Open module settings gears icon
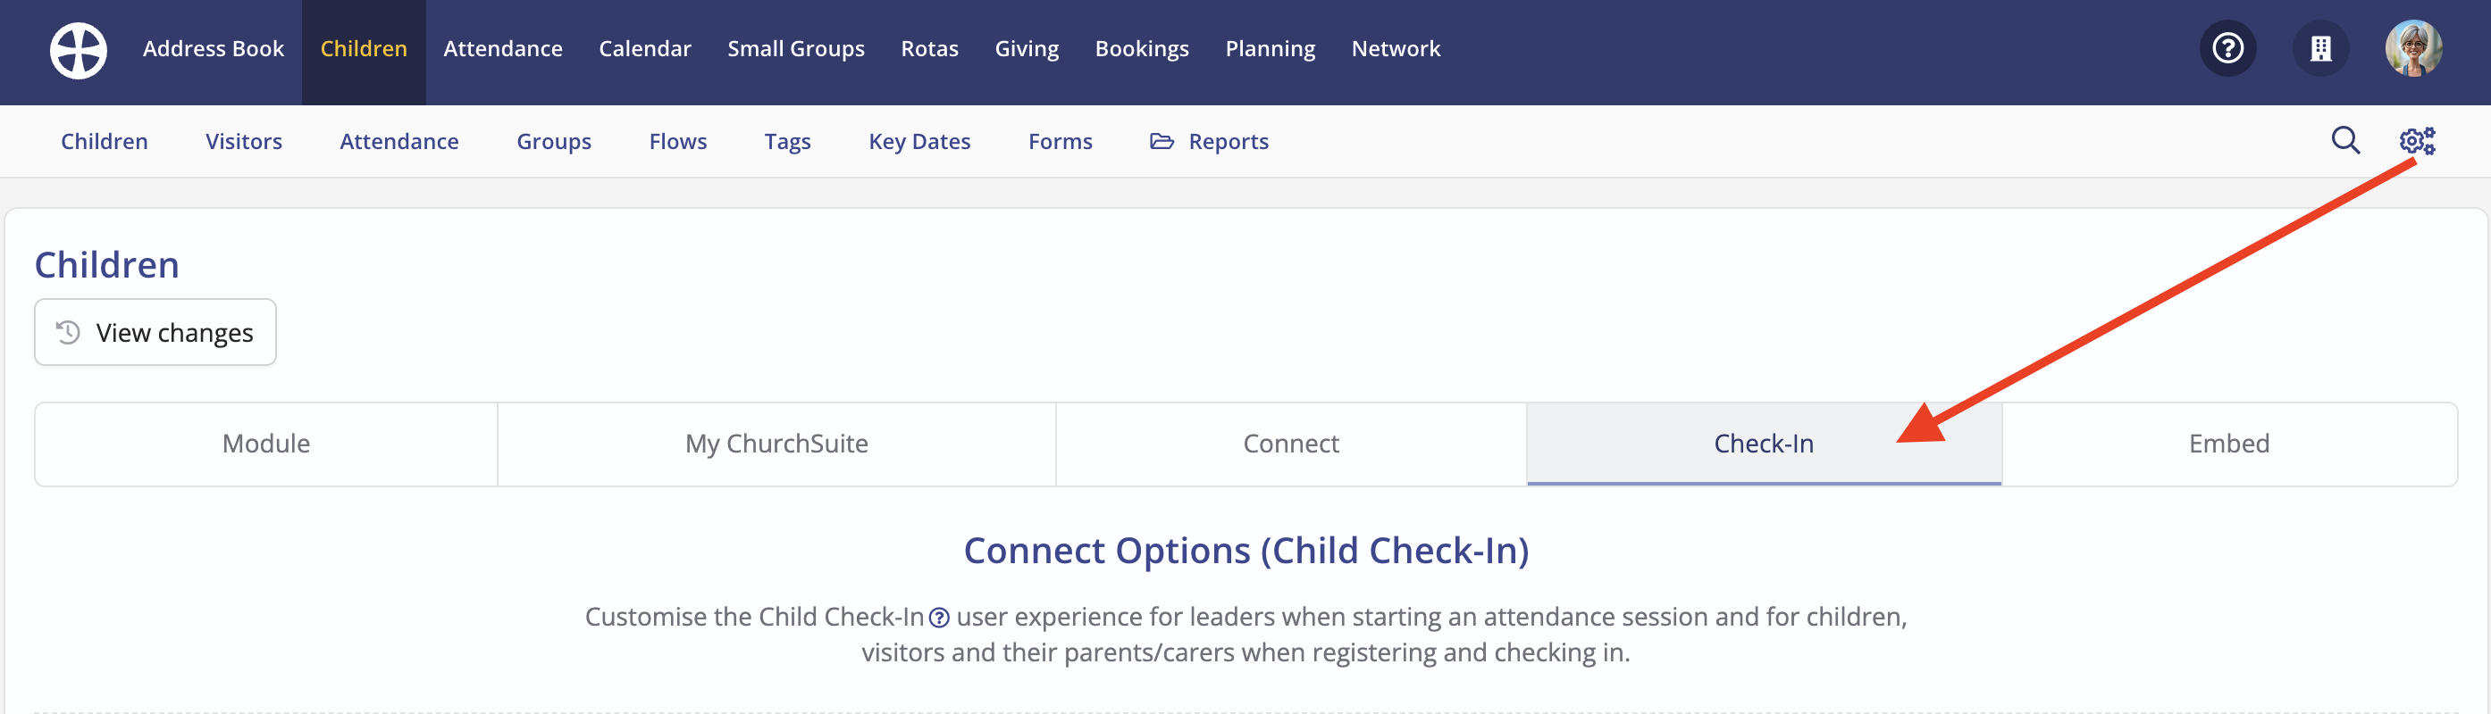 2417,141
